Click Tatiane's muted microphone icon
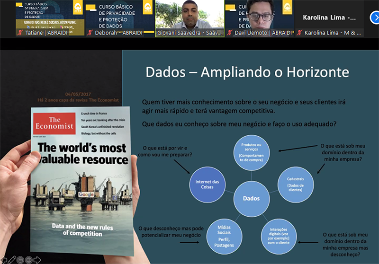Image resolution: width=379 pixels, height=264 pixels. (20, 33)
